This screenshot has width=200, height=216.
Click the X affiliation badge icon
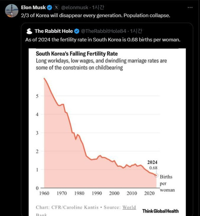(x=56, y=8)
